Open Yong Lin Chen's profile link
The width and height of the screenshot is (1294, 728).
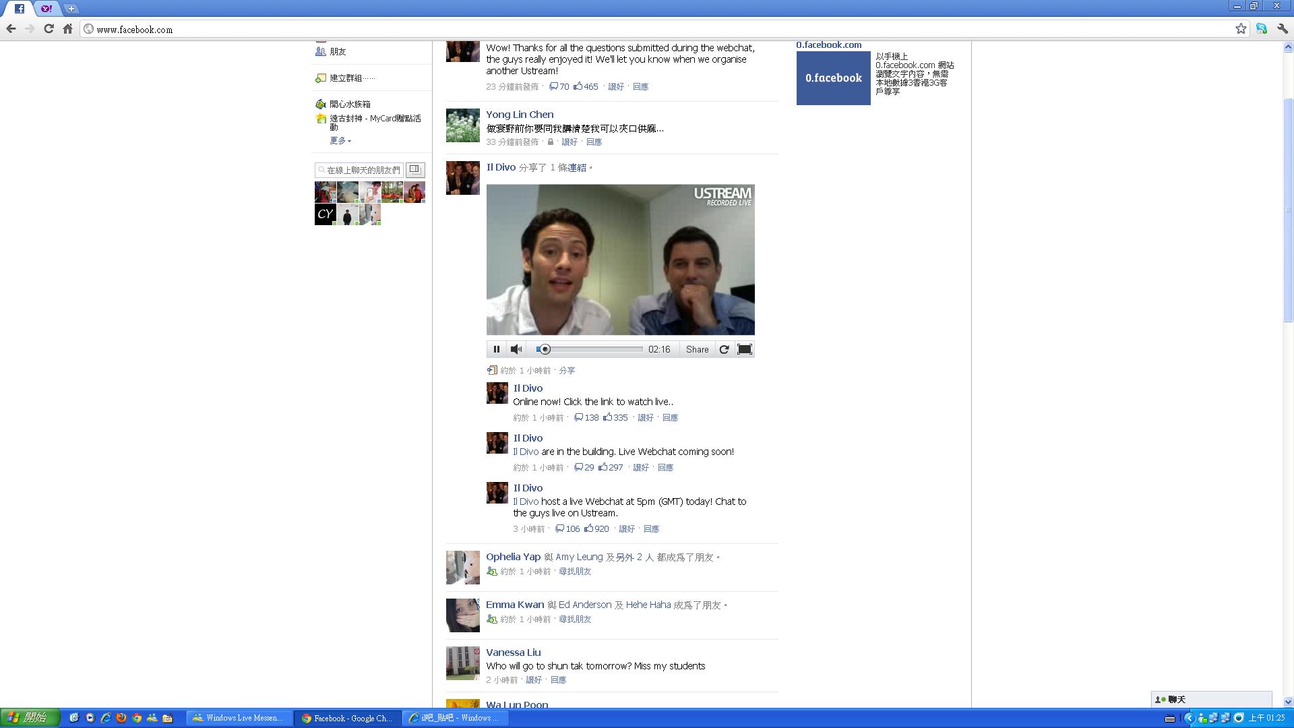pyautogui.click(x=520, y=115)
